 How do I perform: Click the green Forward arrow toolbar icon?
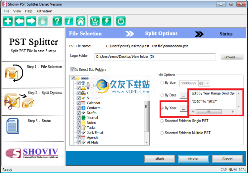(31, 21)
